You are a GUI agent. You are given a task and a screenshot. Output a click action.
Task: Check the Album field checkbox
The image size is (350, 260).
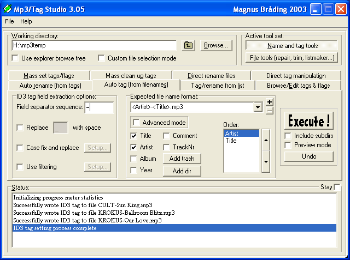133,159
